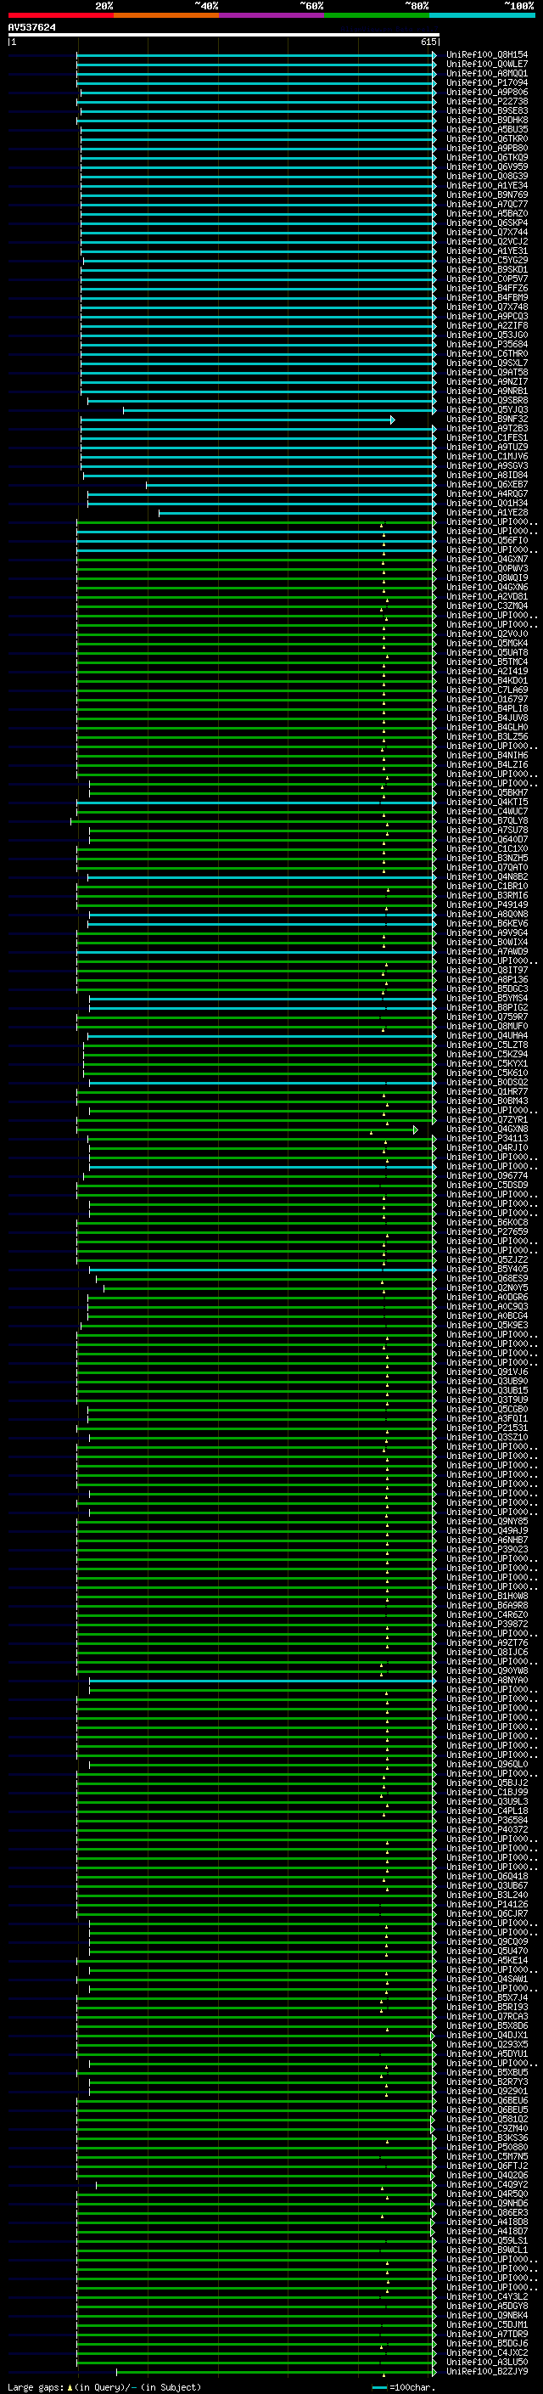
Task: Select label UniRef100_Q4N8B2
Action: click(487, 876)
